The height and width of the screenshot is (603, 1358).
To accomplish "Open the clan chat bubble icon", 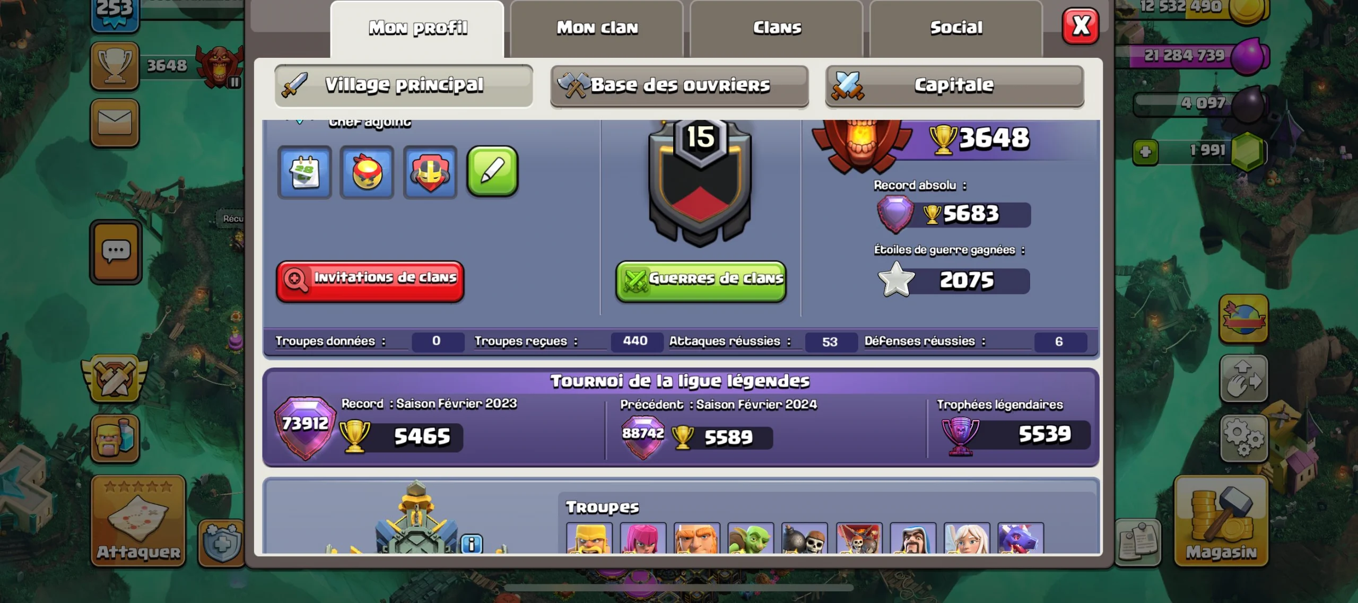I will [116, 251].
